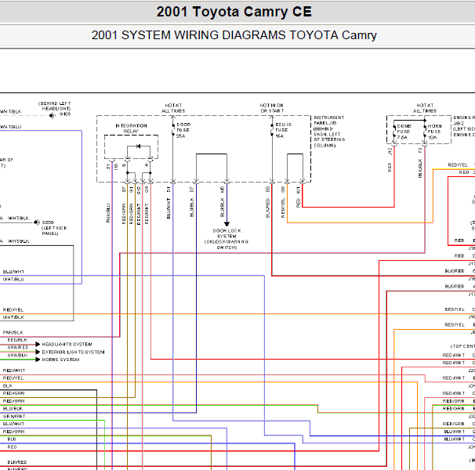The height and width of the screenshot is (470, 475).
Task: Click the DOME FUSE 7.5A label
Action: (x=404, y=132)
